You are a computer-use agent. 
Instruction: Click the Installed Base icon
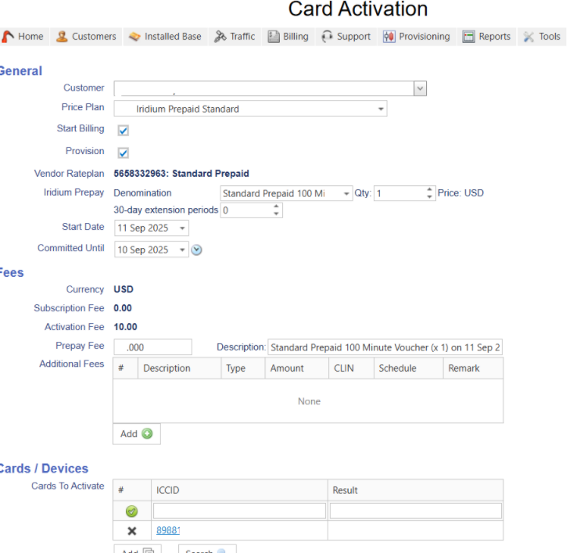(x=134, y=37)
